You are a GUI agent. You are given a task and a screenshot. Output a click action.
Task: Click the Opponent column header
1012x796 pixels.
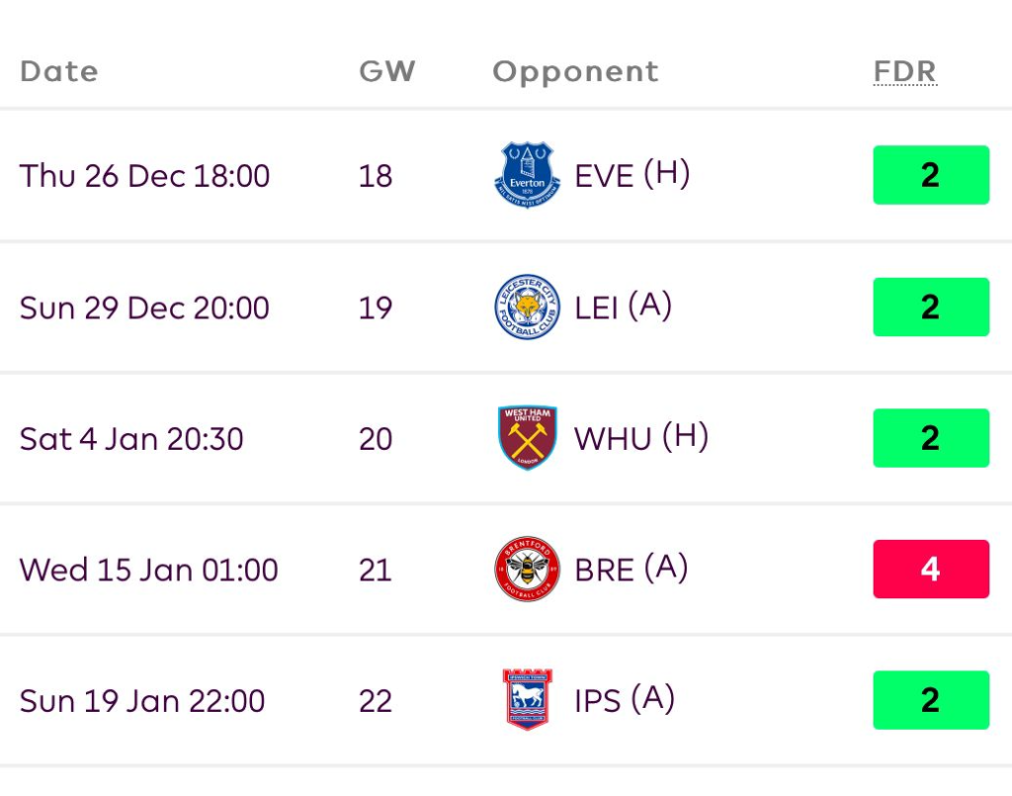(575, 71)
